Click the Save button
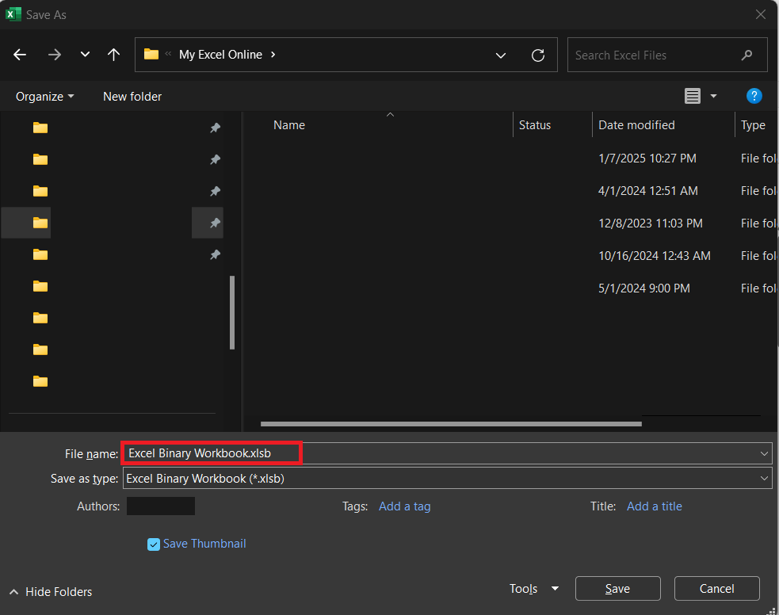 (x=617, y=589)
